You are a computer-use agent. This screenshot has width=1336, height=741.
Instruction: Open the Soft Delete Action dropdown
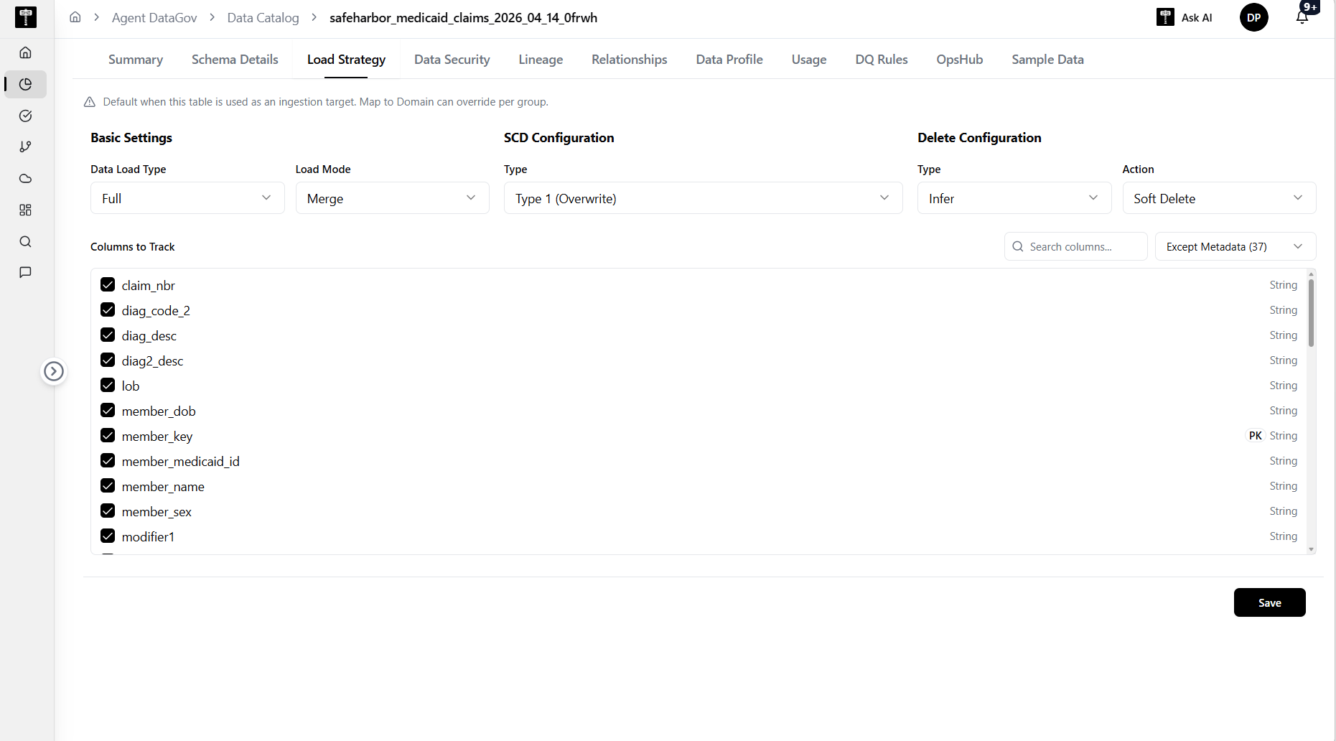pyautogui.click(x=1219, y=198)
